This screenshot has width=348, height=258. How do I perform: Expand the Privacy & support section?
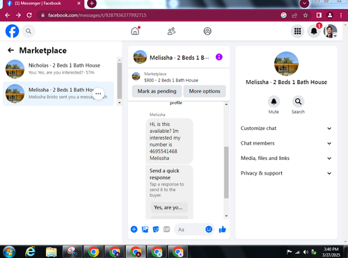tap(286, 173)
